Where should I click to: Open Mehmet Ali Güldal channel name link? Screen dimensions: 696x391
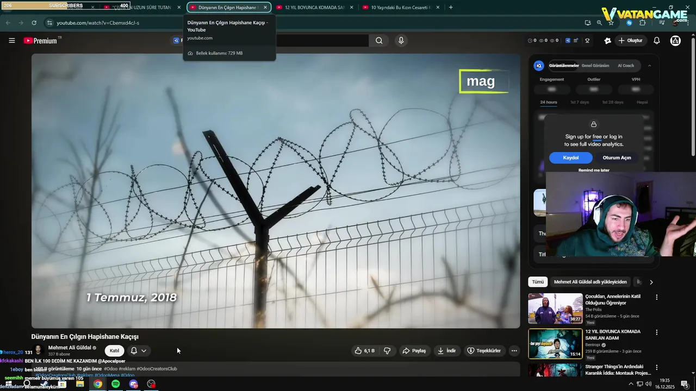70,348
